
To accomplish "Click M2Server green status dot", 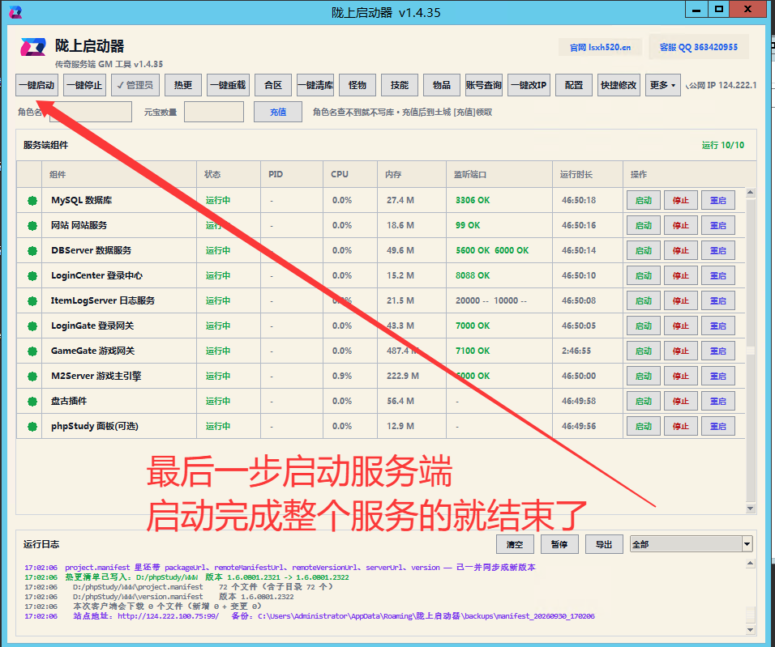I will pyautogui.click(x=32, y=377).
